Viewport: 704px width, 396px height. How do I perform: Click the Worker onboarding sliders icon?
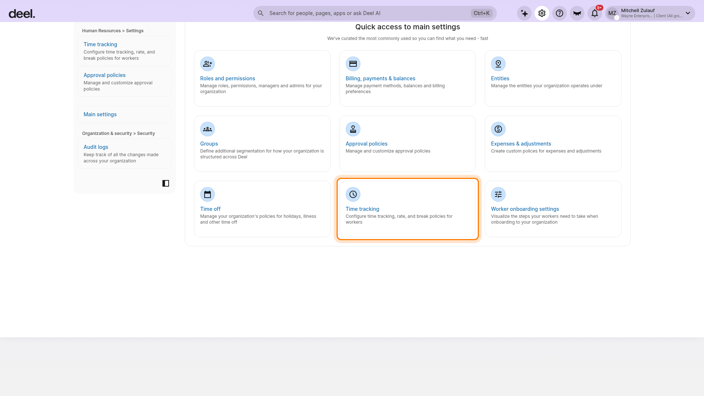498,194
